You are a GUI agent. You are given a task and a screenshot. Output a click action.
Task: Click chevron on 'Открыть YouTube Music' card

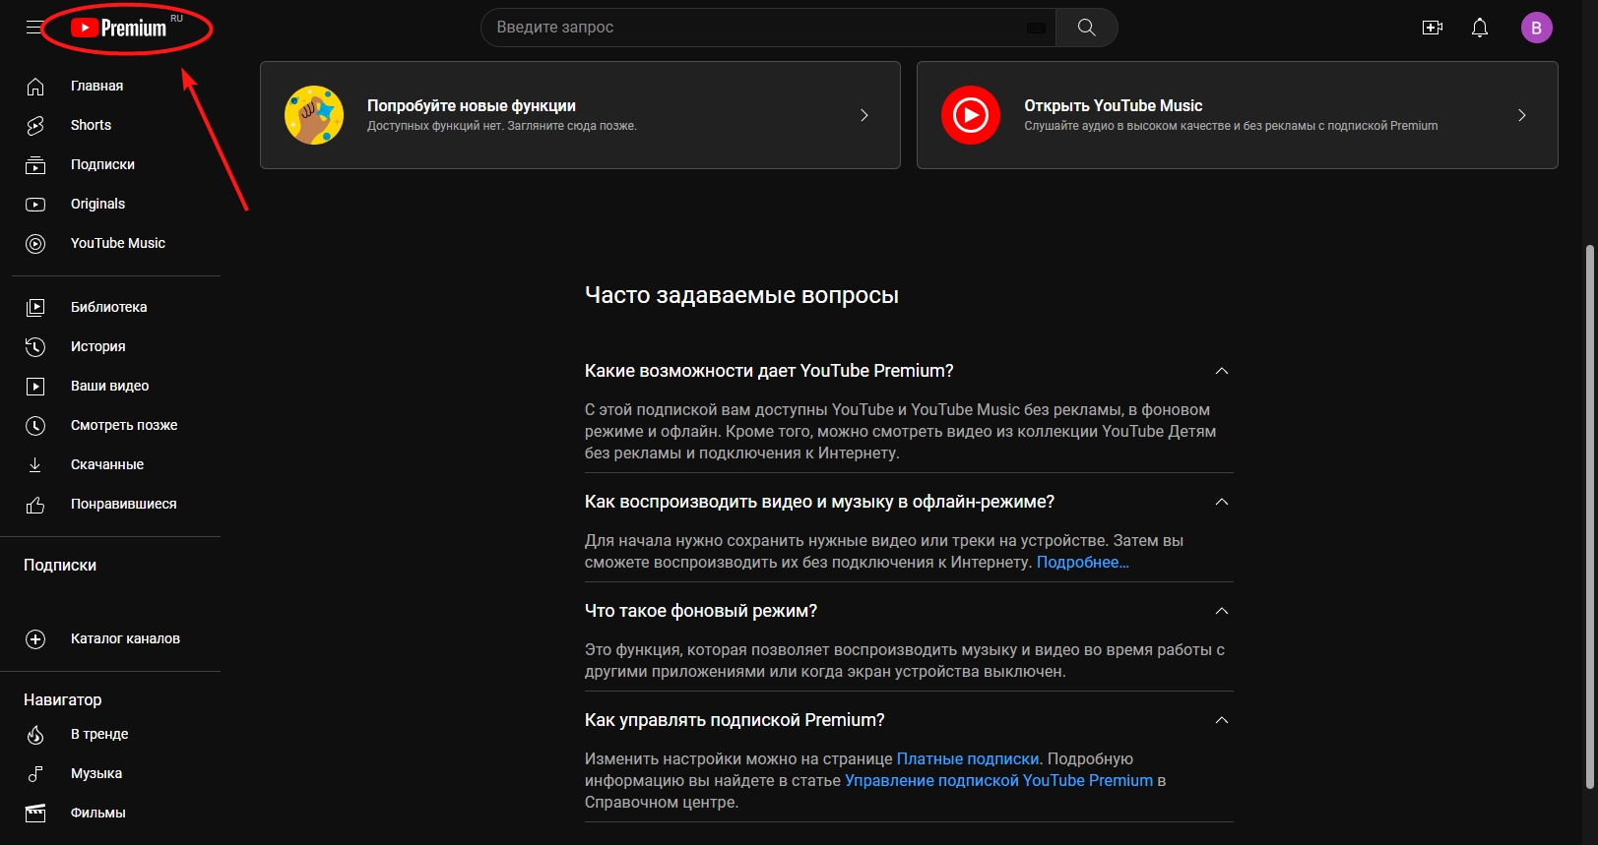point(1522,115)
